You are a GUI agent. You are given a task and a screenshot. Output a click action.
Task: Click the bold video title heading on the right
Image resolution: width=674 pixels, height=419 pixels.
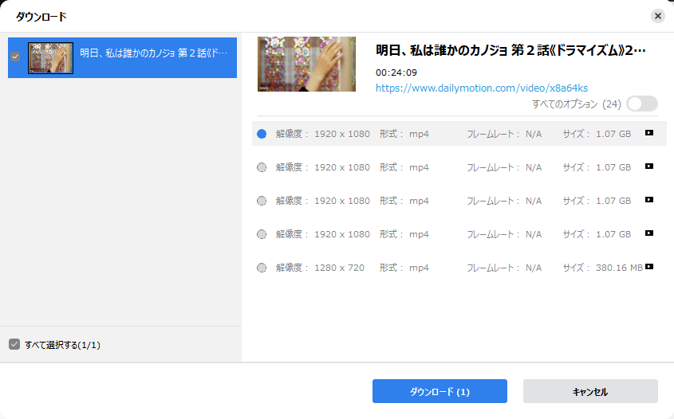(x=510, y=51)
